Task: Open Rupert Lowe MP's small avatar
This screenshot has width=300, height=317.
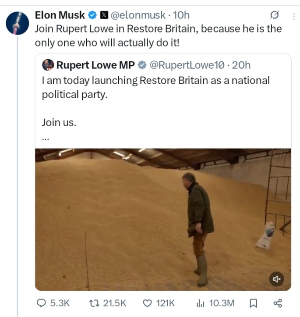Action: tap(48, 65)
